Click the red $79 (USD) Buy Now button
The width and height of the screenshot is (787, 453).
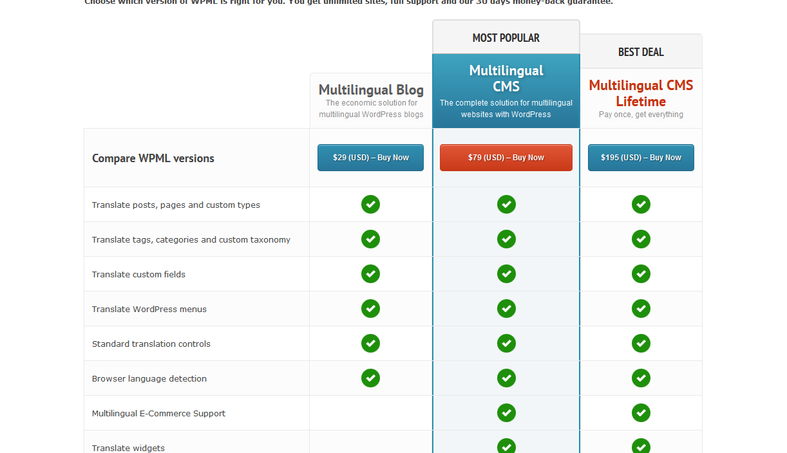click(506, 158)
